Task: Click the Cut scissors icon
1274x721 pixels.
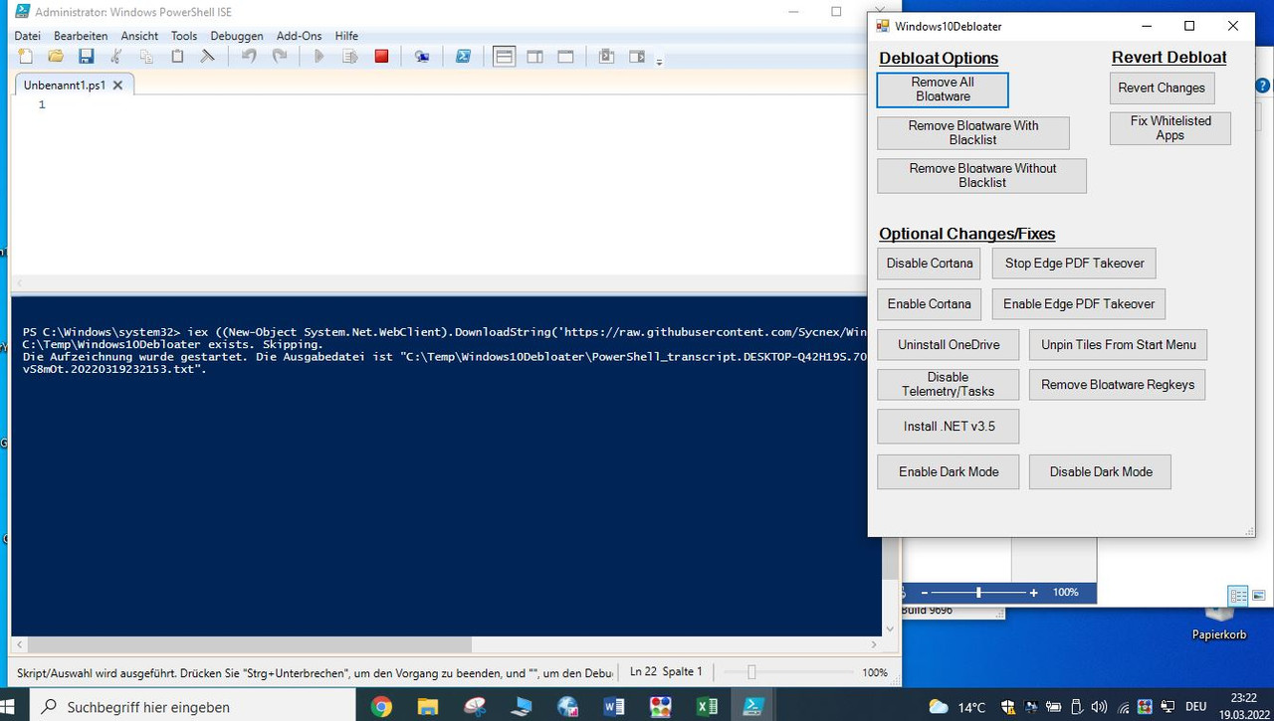Action: [116, 57]
